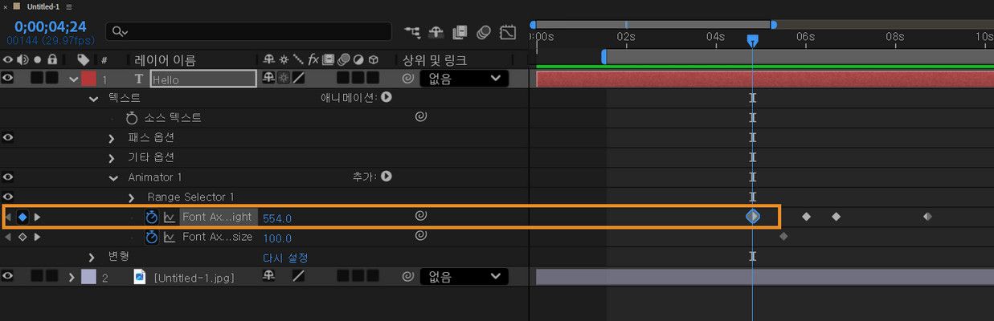Click the fx effects column header

[x=313, y=60]
